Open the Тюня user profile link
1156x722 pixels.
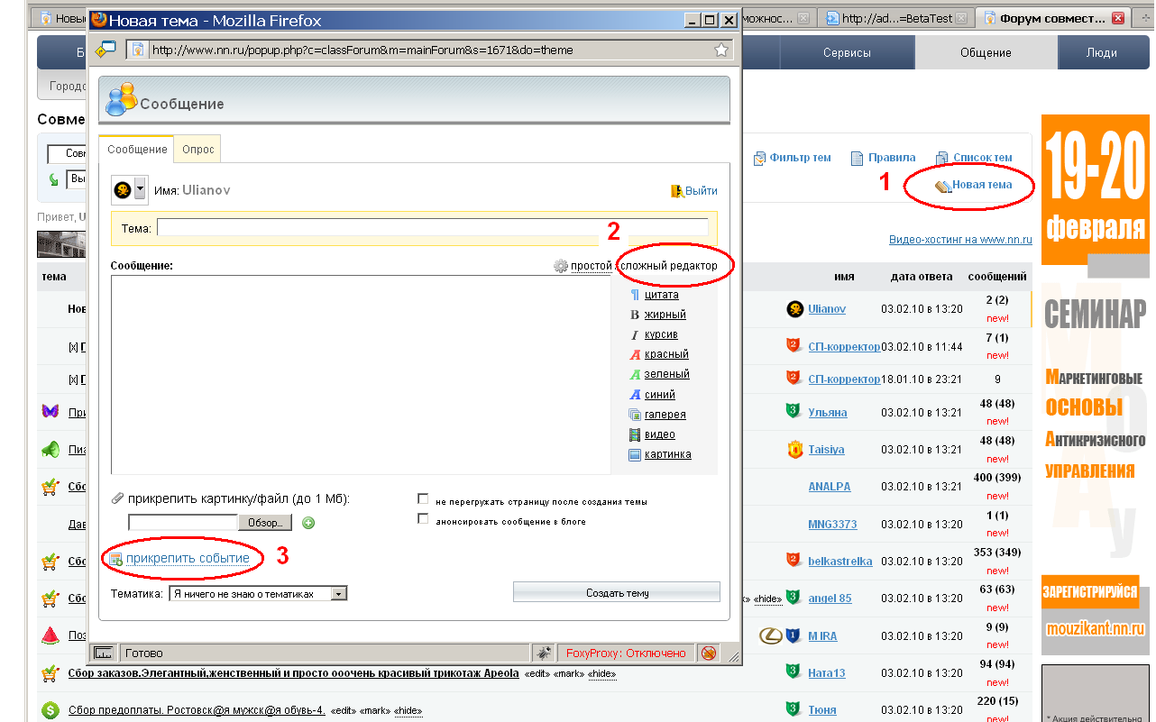822,709
